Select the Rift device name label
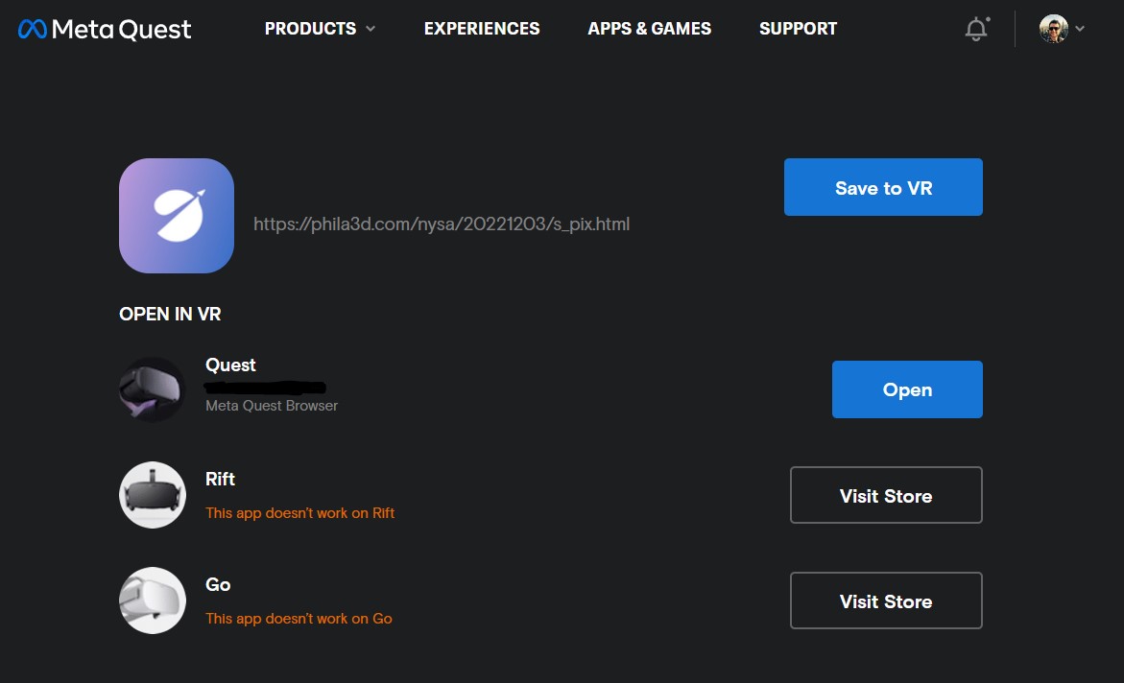The width and height of the screenshot is (1124, 683). click(x=220, y=480)
